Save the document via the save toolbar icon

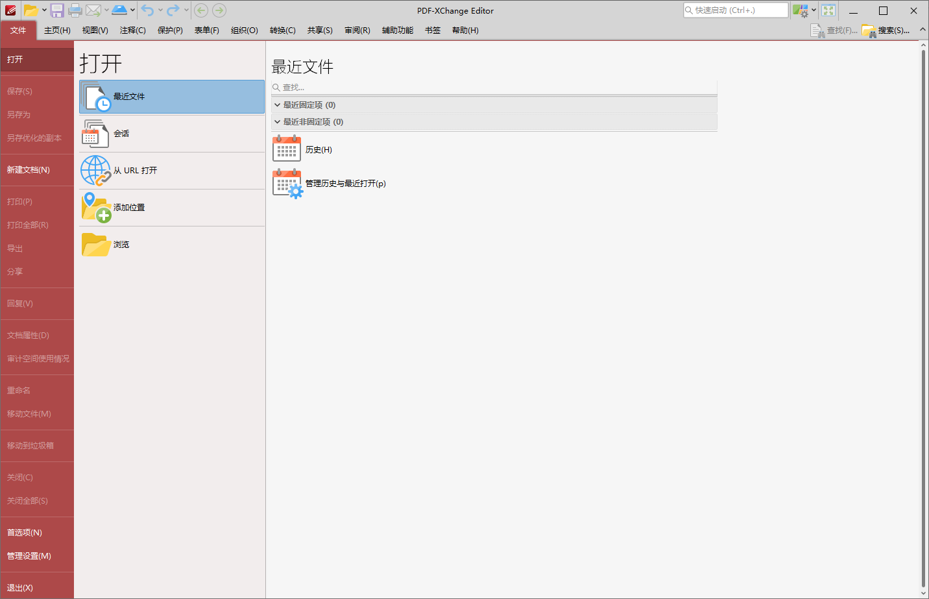(57, 10)
